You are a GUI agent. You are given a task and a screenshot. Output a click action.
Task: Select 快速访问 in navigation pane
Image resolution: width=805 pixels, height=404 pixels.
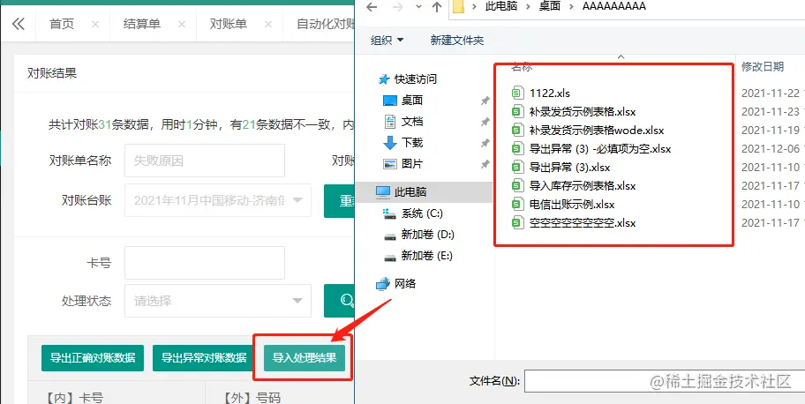[x=416, y=79]
